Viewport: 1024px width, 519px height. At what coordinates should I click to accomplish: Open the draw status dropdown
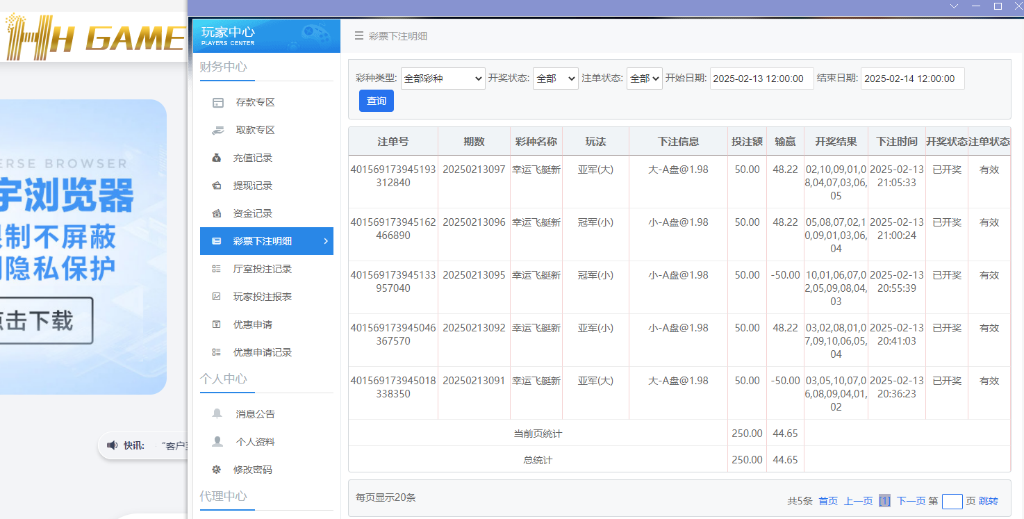point(555,79)
